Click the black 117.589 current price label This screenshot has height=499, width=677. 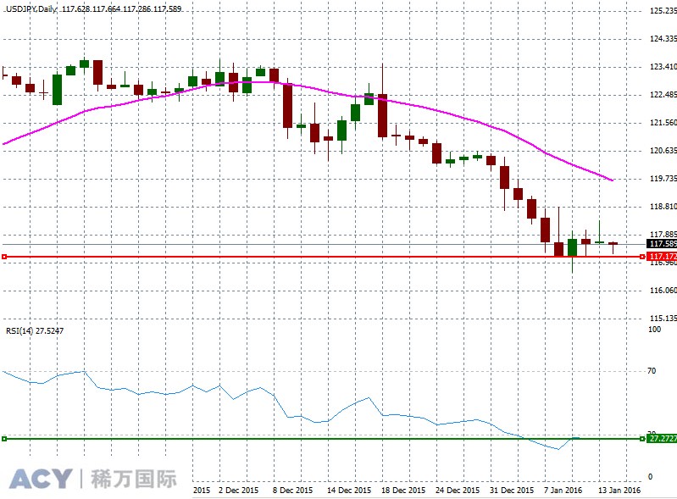[x=662, y=243]
